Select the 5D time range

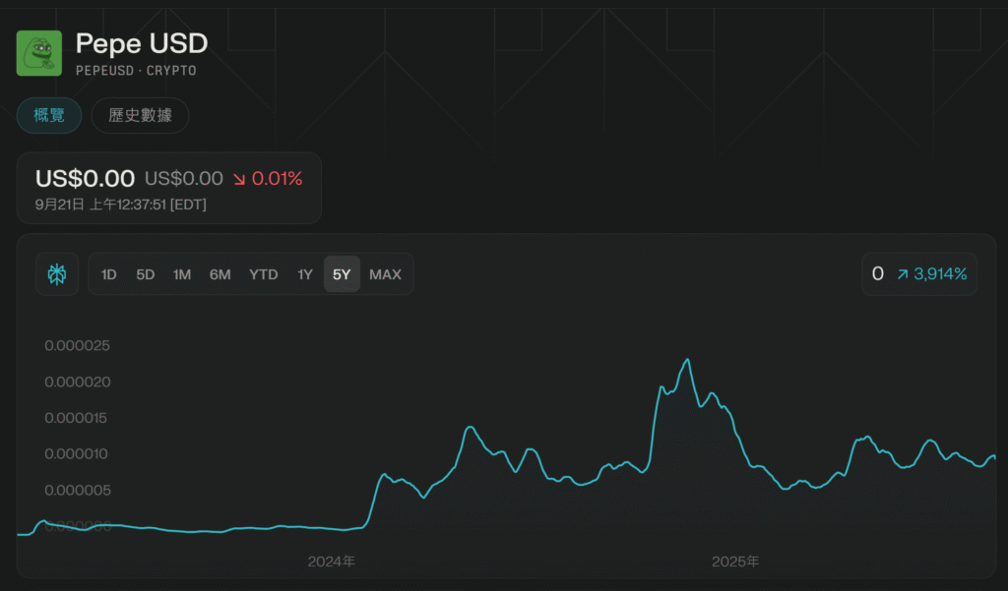click(146, 274)
